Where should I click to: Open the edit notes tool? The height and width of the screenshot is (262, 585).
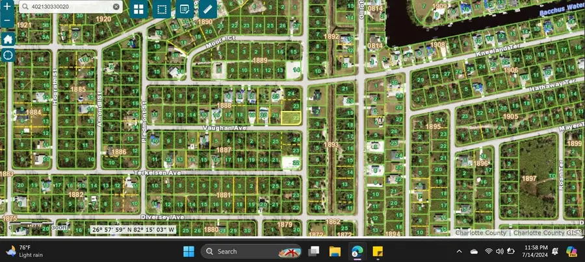185,9
